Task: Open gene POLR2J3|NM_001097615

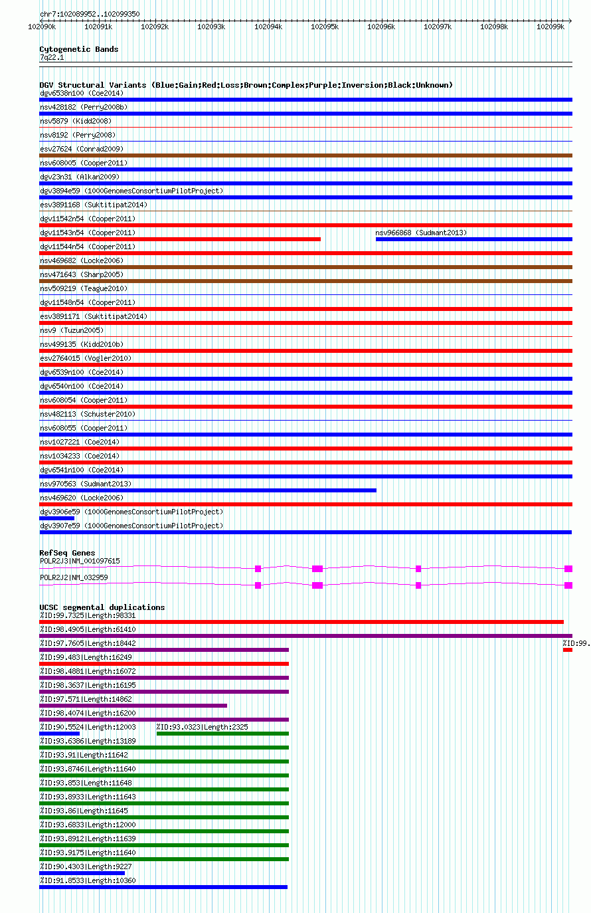Action: click(80, 561)
